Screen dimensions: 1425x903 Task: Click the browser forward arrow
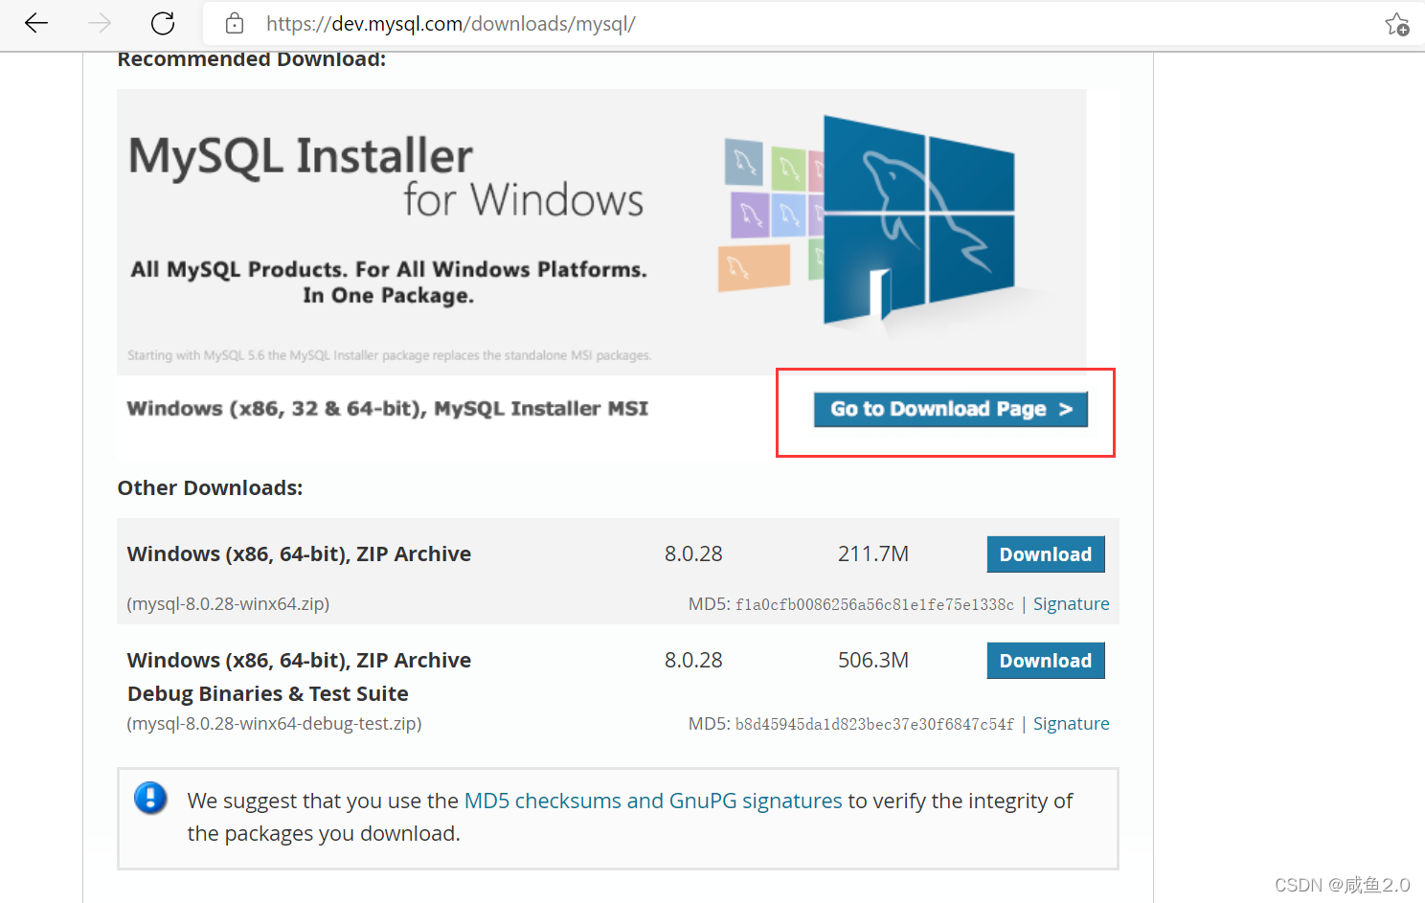[100, 23]
